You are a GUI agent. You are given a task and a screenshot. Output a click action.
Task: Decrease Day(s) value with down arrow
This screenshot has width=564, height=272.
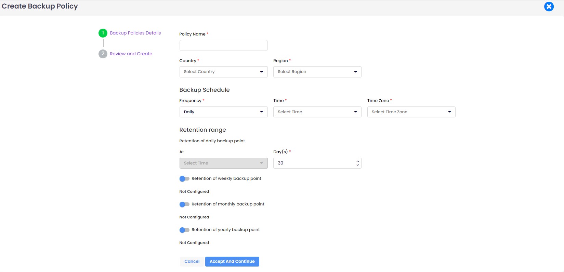pyautogui.click(x=358, y=165)
